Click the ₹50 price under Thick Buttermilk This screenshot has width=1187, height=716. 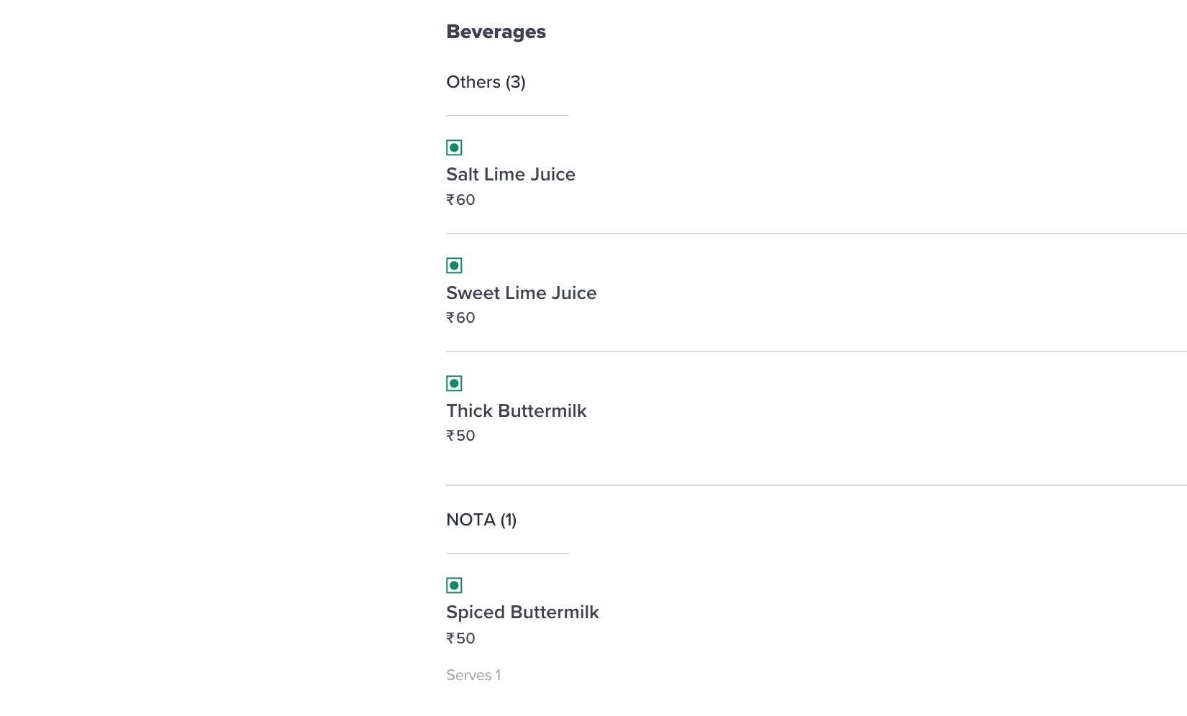coord(460,436)
